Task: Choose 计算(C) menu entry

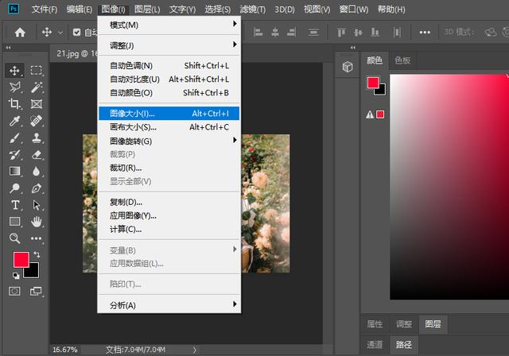Action: 169,229
